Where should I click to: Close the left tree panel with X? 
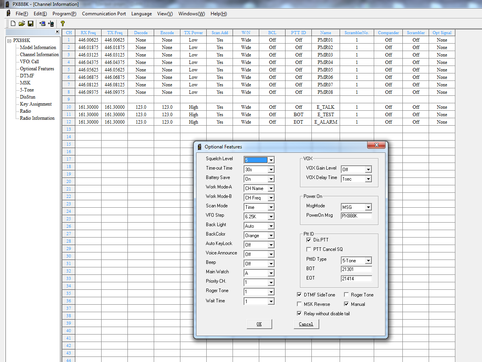pos(57,32)
